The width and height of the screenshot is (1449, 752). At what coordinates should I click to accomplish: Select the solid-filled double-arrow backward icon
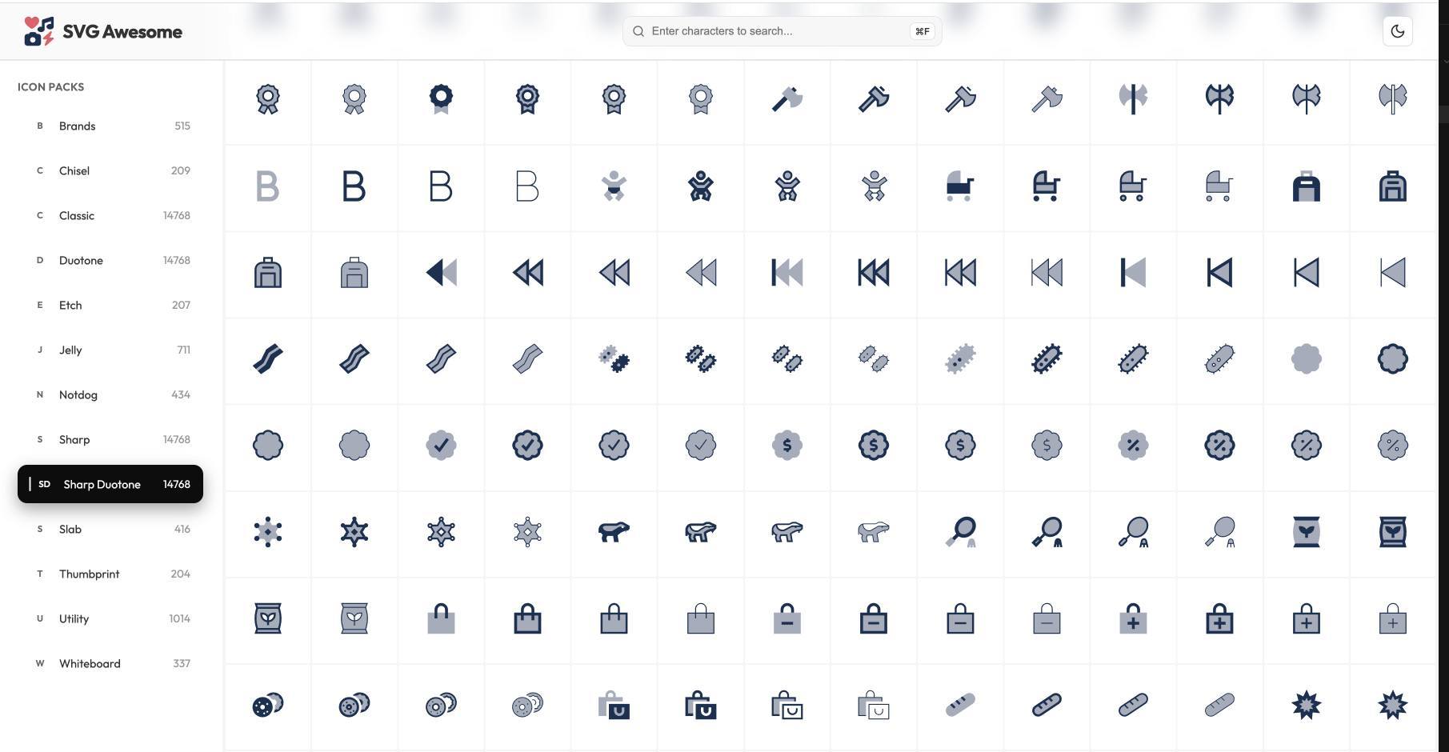tap(441, 273)
